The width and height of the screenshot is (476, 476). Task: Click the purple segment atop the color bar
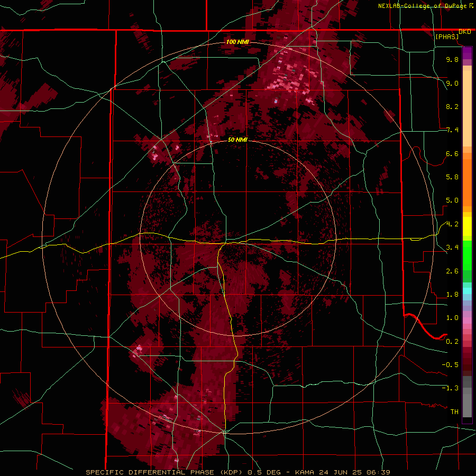pyautogui.click(x=467, y=53)
